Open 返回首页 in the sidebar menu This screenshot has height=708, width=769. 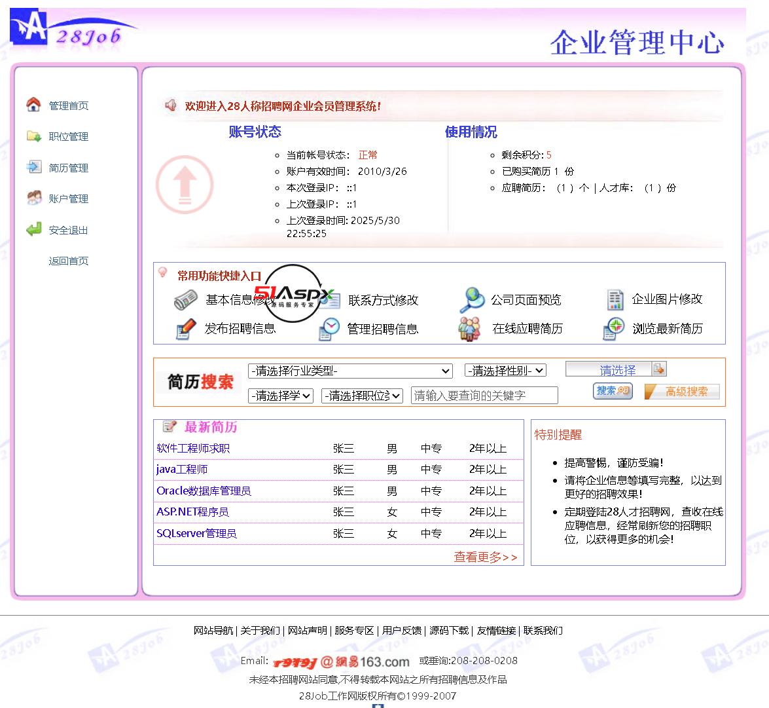point(68,261)
